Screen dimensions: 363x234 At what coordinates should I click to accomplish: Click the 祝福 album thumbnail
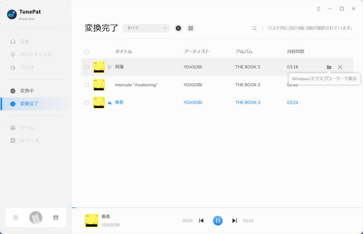(x=99, y=67)
